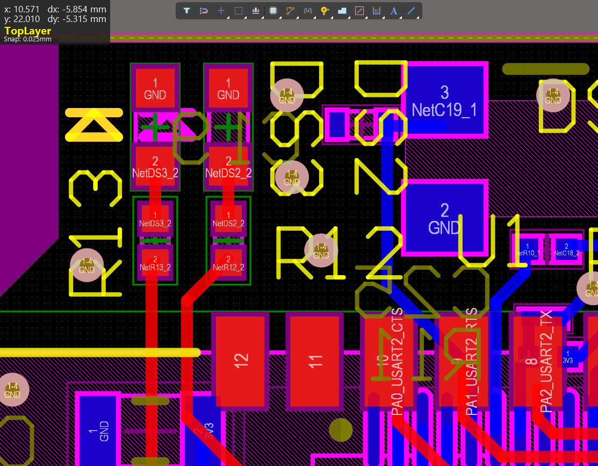Choose the Place Dimension tool
598x466 pixels.
coord(377,11)
